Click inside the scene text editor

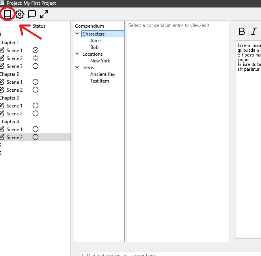tap(248, 138)
